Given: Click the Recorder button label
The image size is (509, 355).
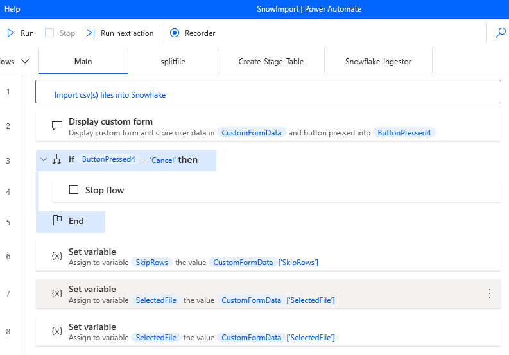Looking at the screenshot, I should (x=200, y=33).
